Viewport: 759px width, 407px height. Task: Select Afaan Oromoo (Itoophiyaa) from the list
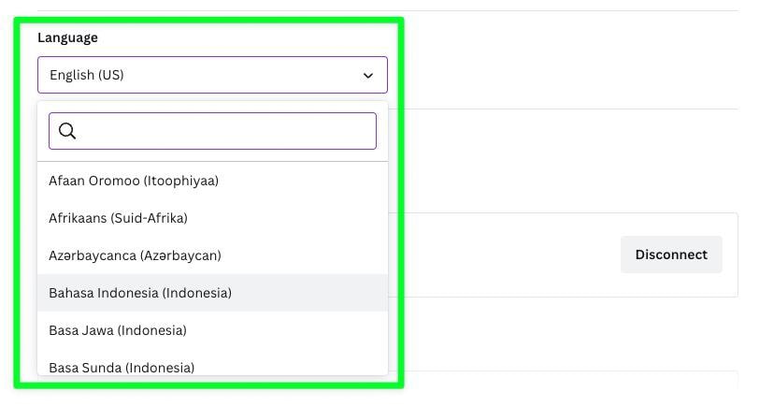(212, 181)
